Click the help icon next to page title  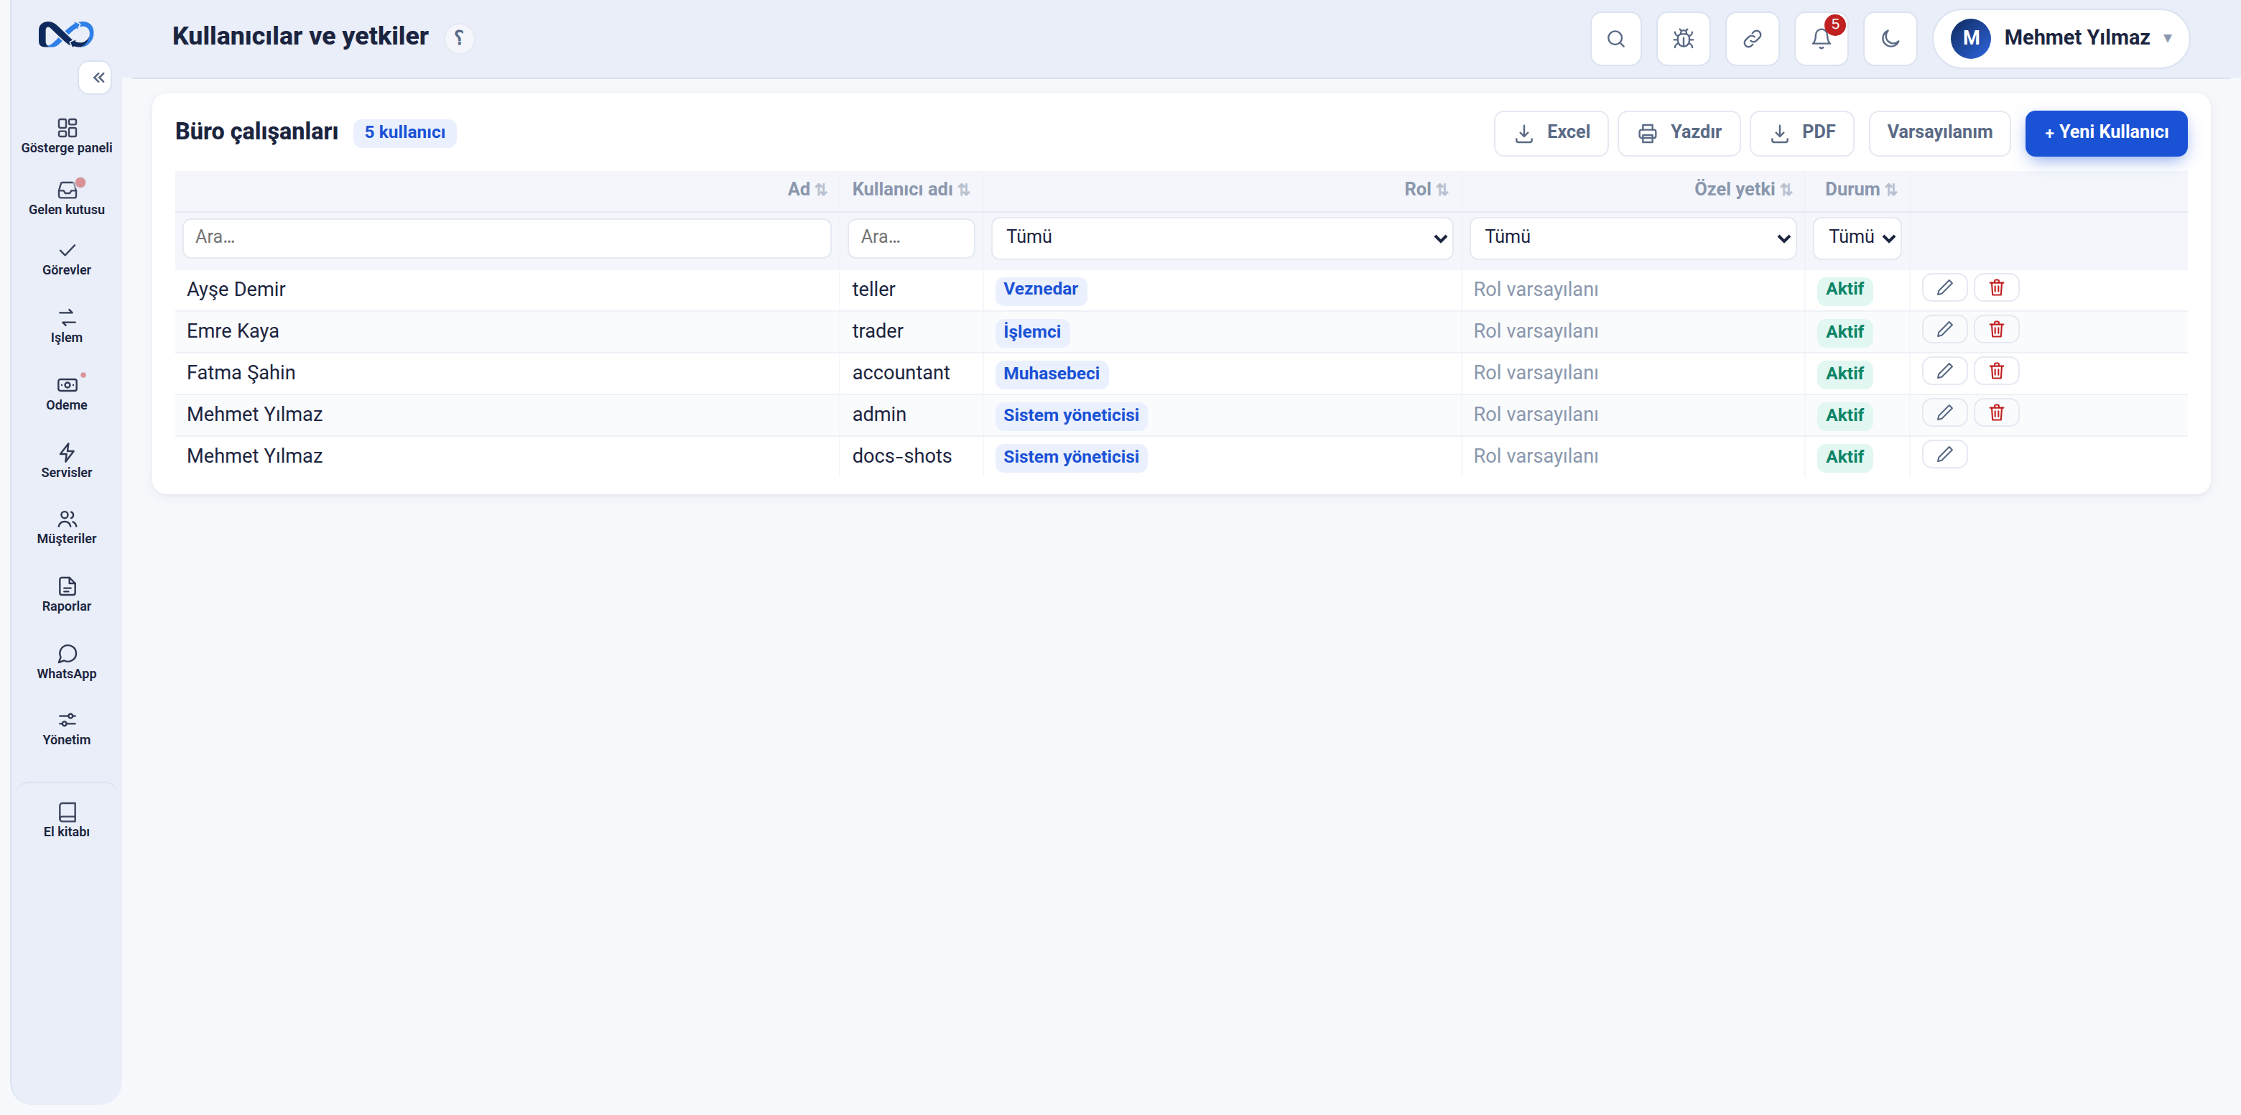click(x=460, y=37)
